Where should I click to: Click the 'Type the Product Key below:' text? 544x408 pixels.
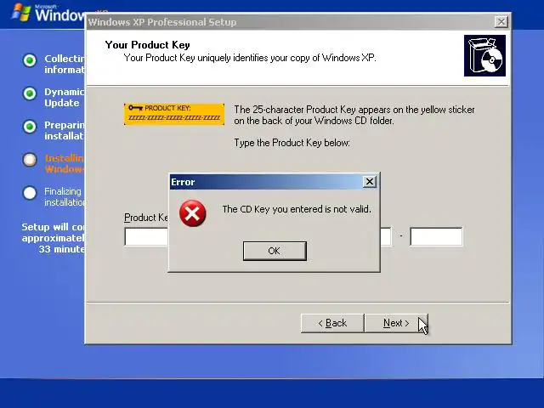coord(292,143)
